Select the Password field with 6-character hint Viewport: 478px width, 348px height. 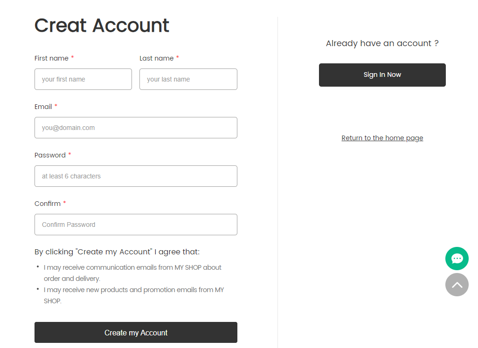tap(136, 176)
